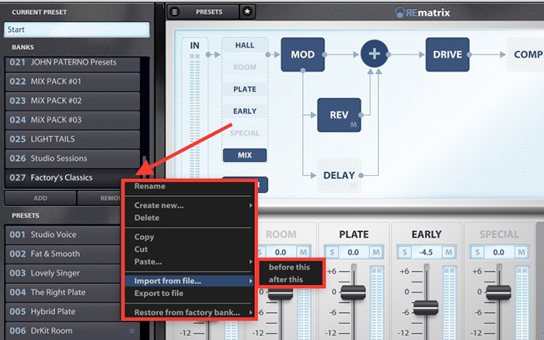Viewport: 544px width, 340px height.
Task: Adjust the ROOM level fader
Action: tap(281, 295)
